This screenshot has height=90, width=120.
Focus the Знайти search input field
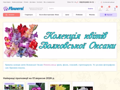pyautogui.click(x=67, y=8)
